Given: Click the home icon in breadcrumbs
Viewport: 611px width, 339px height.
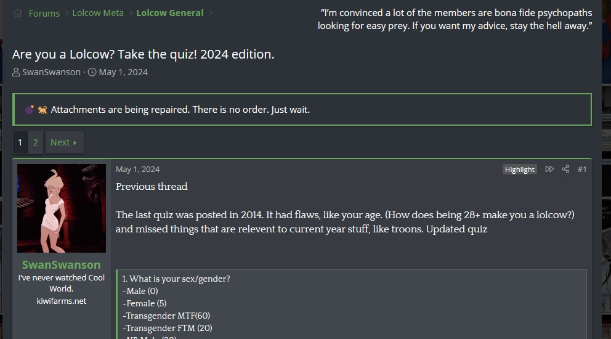Looking at the screenshot, I should click(18, 13).
